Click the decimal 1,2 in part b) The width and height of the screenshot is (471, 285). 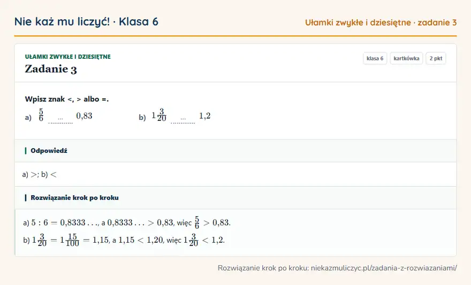(205, 116)
